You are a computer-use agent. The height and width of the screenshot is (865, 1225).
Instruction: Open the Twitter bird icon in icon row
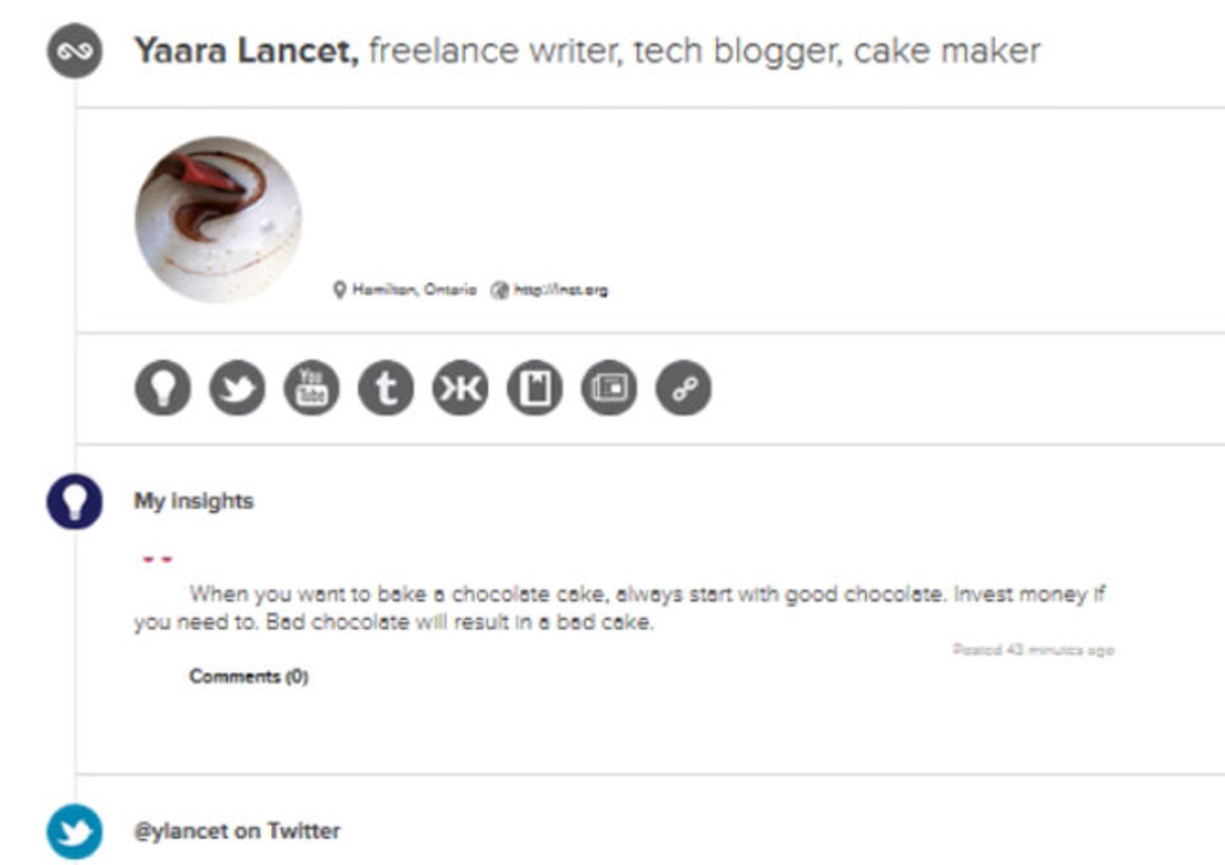[237, 388]
